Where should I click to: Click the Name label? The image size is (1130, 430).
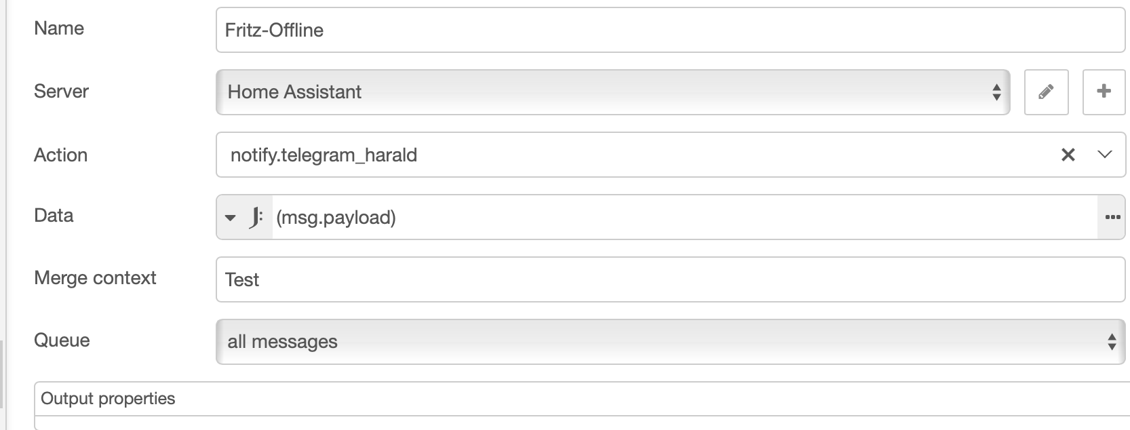59,28
